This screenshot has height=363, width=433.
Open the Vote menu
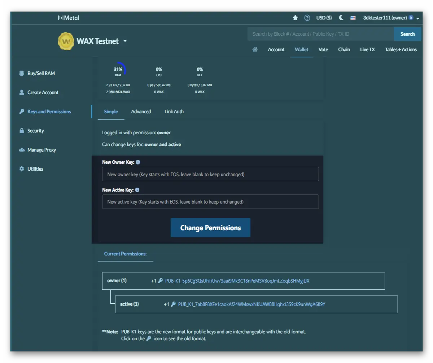[323, 49]
